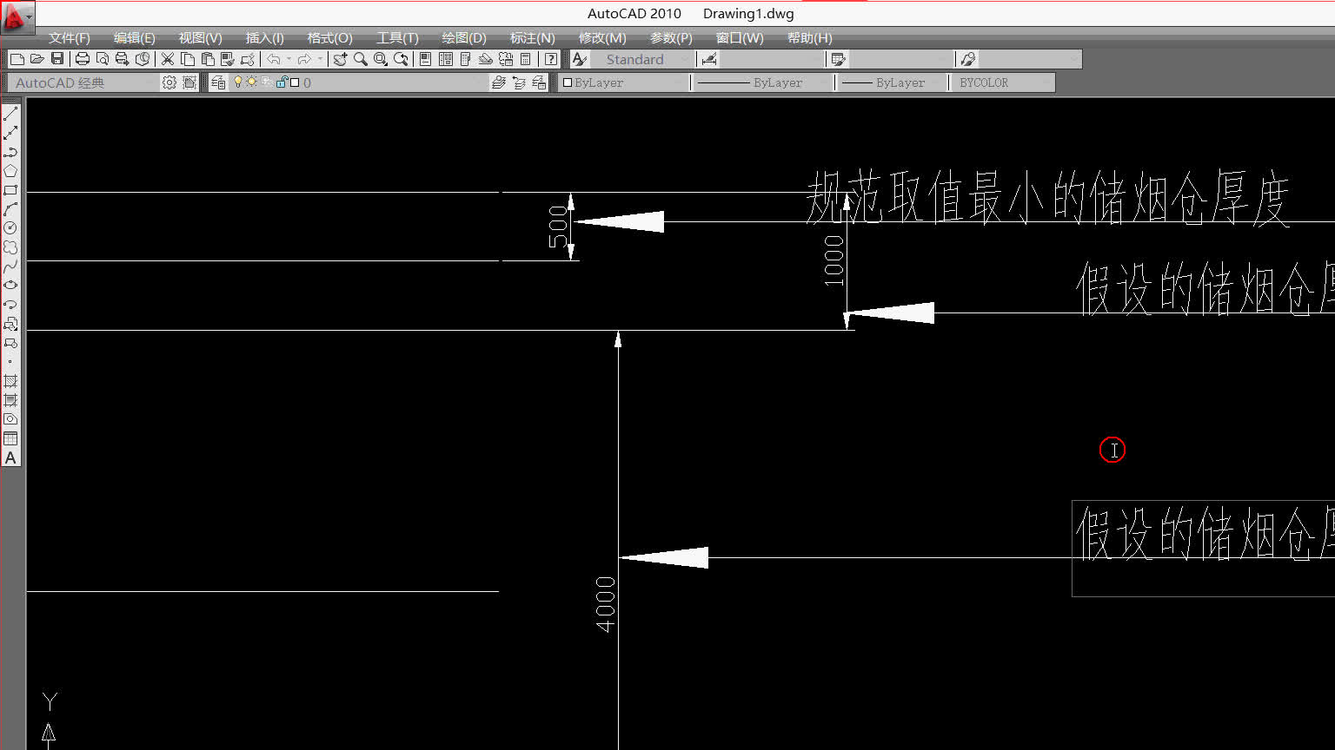The image size is (1335, 750).
Task: Select the Multiline Text tool
Action: coord(10,457)
